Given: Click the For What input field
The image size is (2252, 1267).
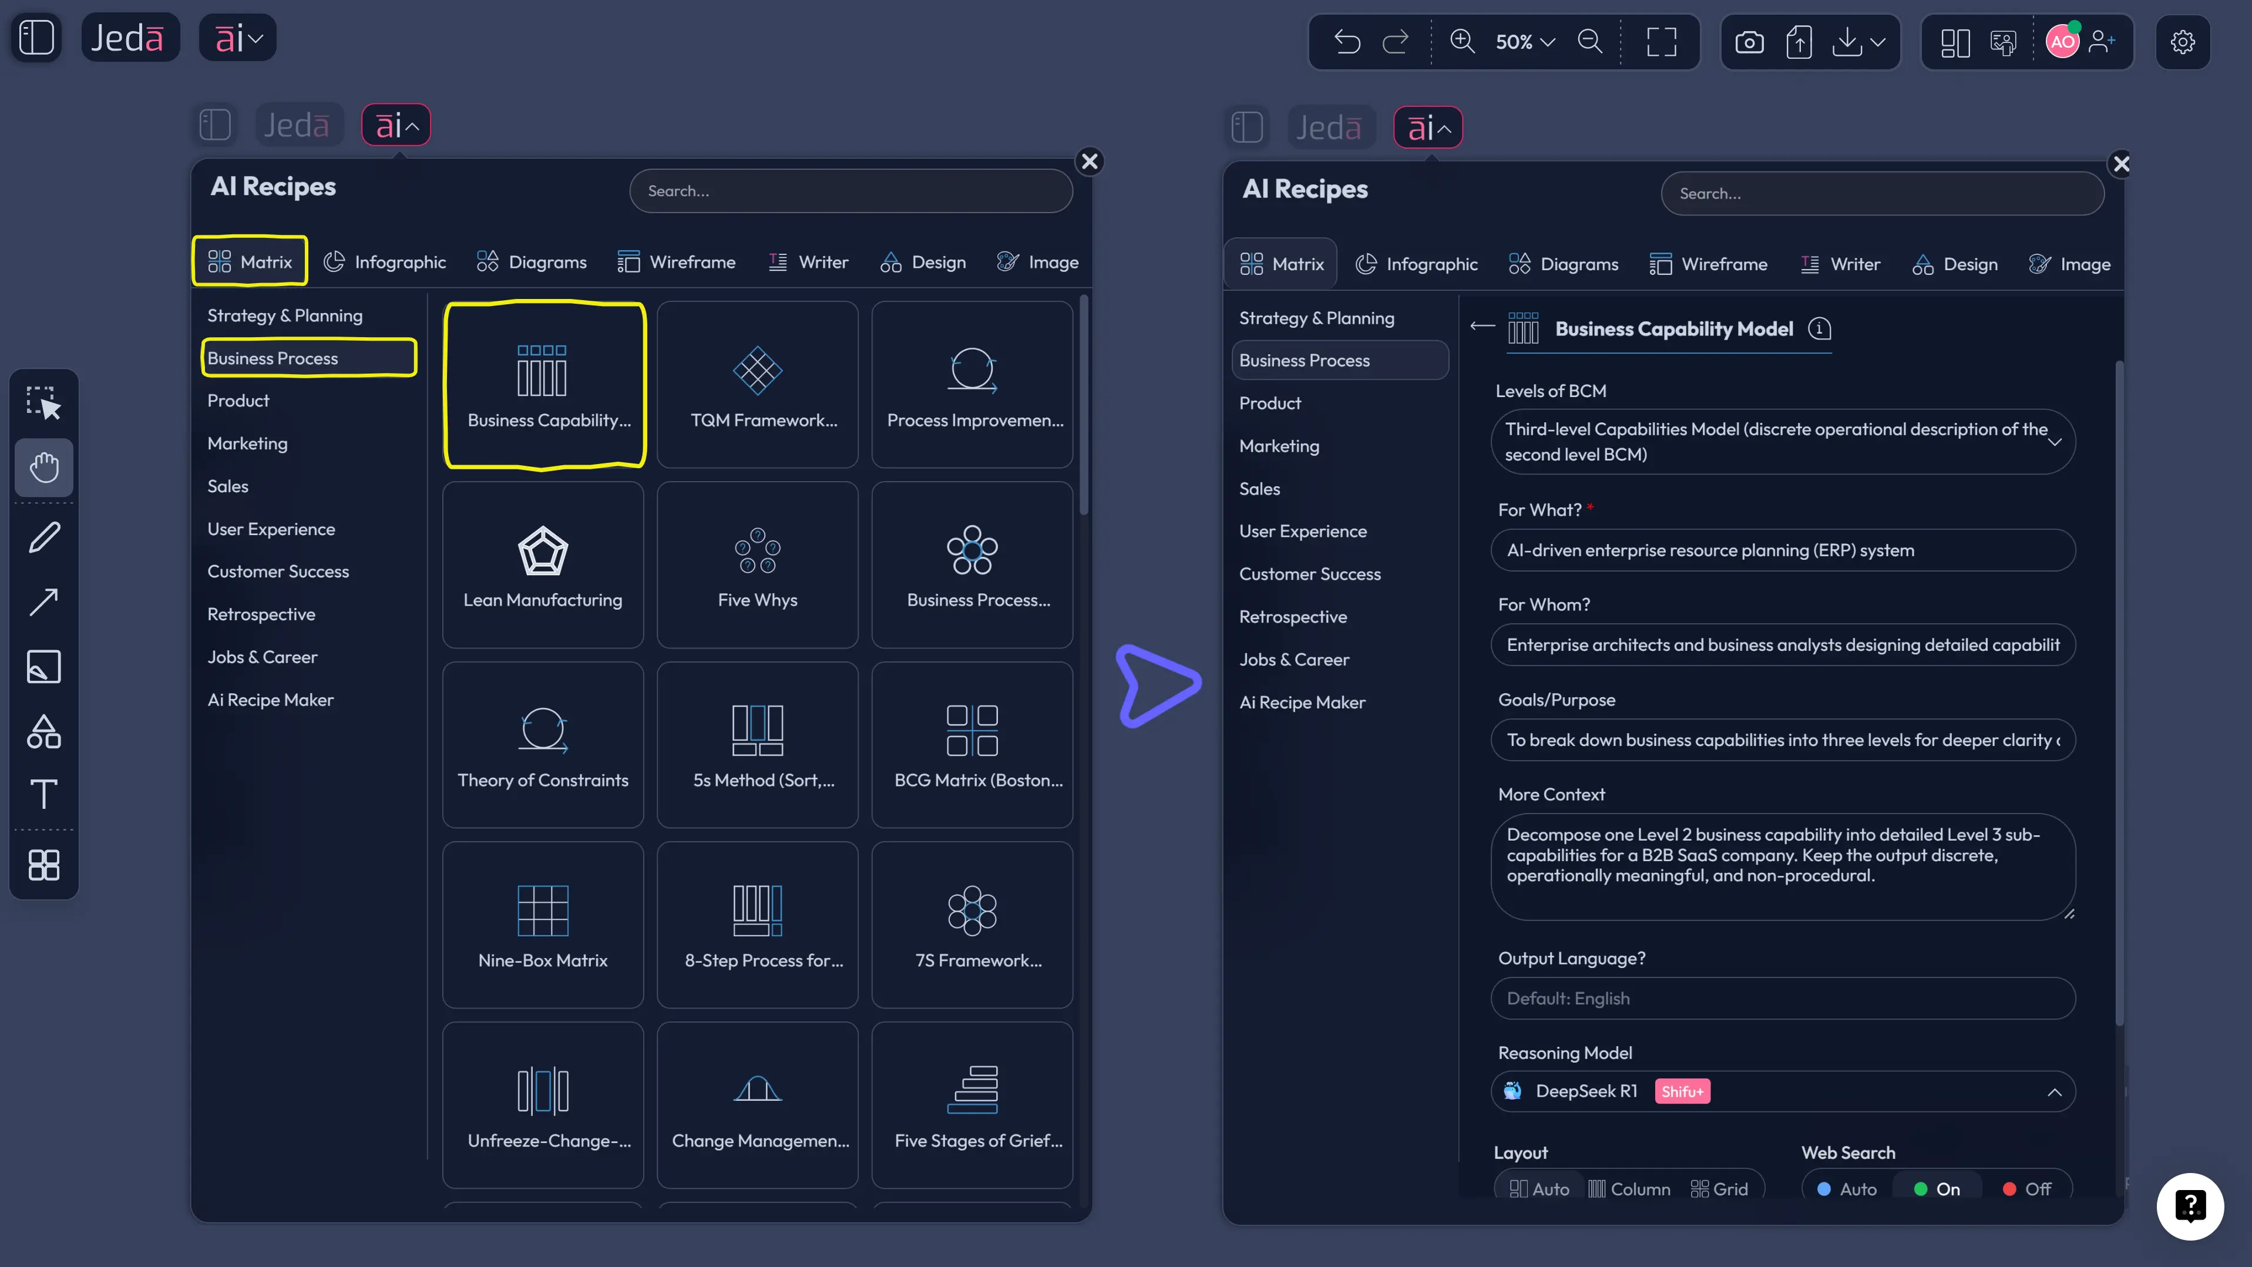Looking at the screenshot, I should coord(1783,550).
